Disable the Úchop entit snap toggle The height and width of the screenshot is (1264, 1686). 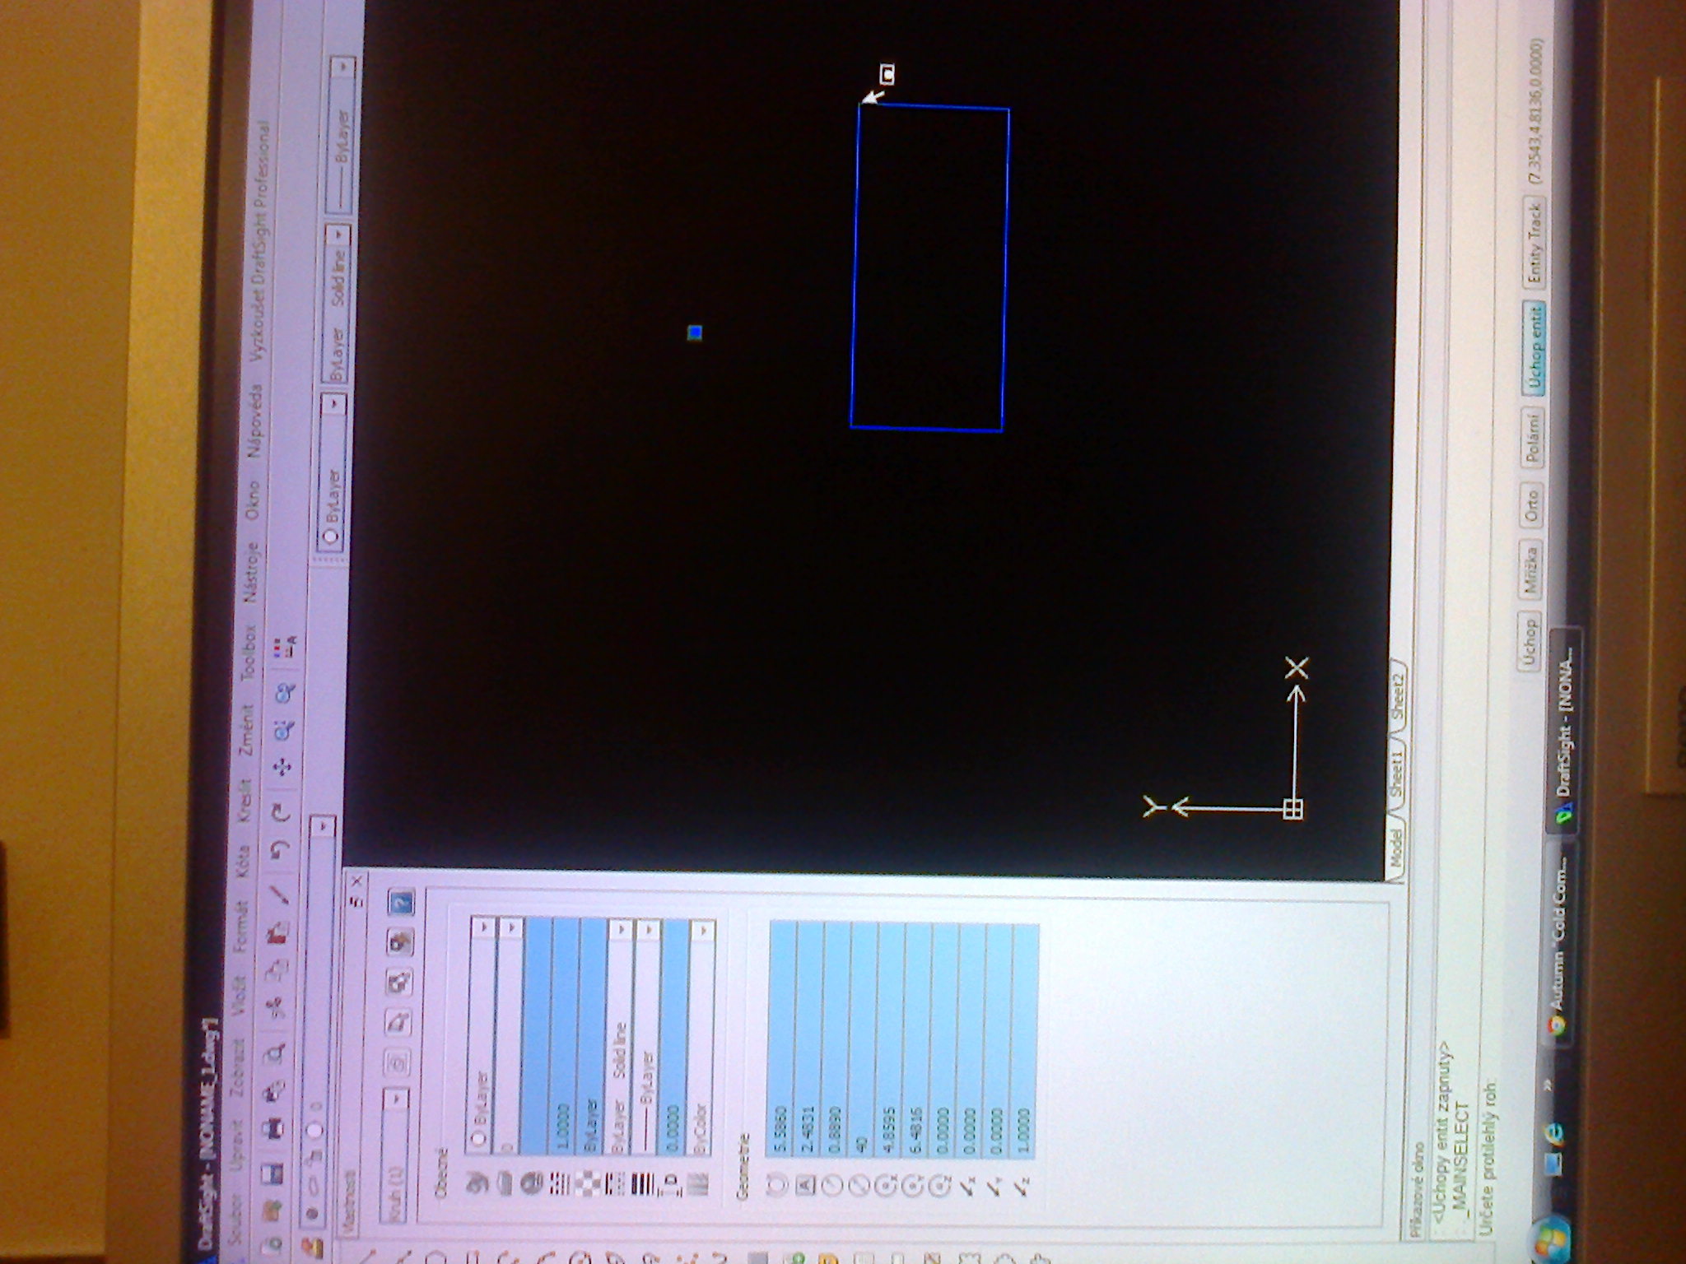pyautogui.click(x=1533, y=347)
